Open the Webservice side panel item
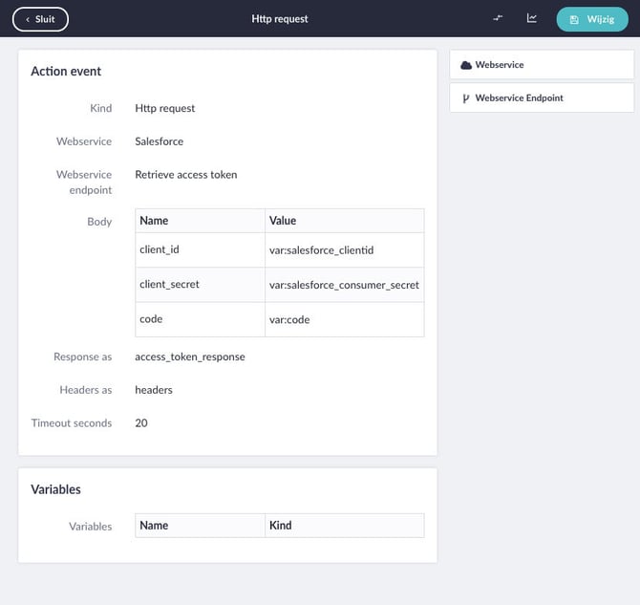Viewport: 640px width, 605px height. point(542,65)
